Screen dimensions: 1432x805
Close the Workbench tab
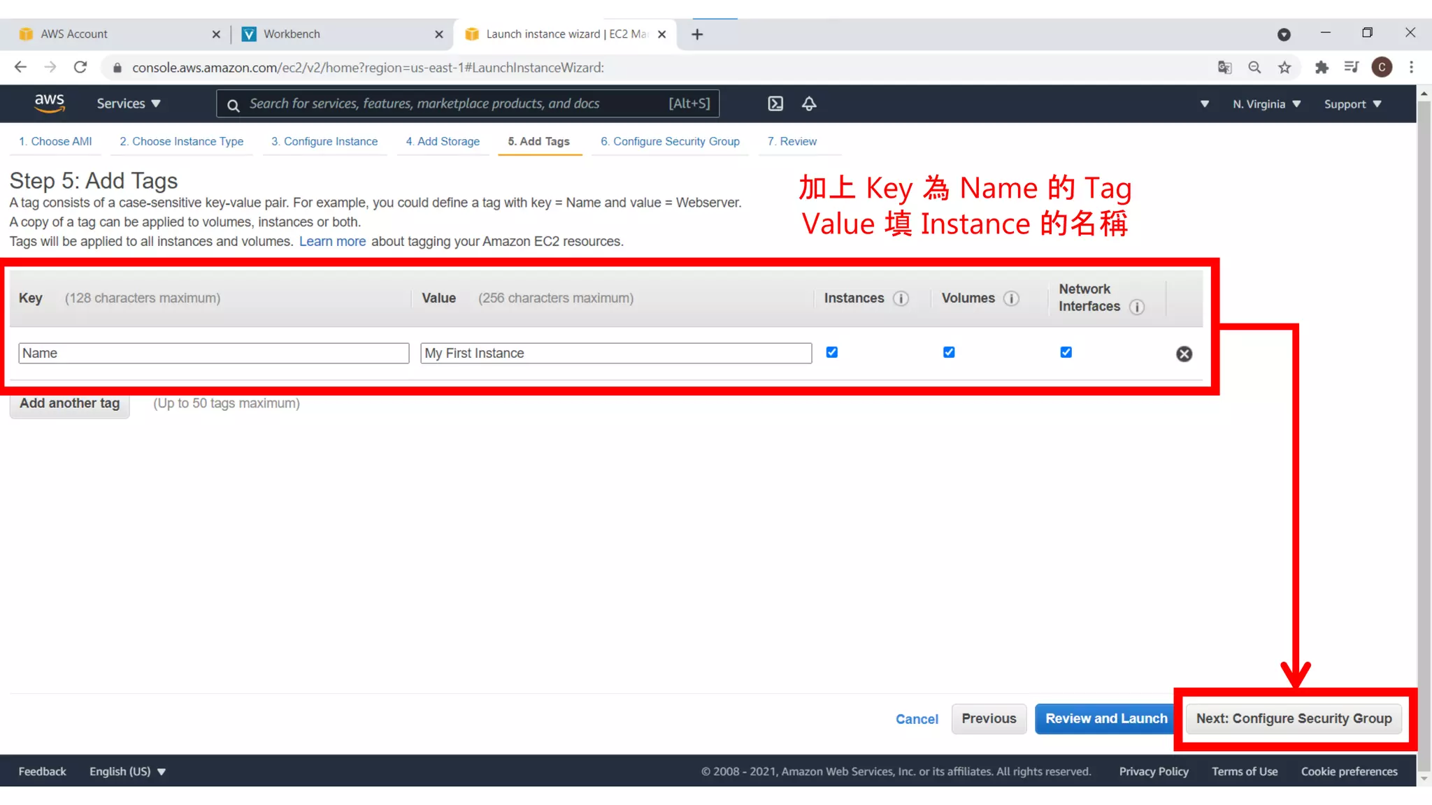(439, 34)
